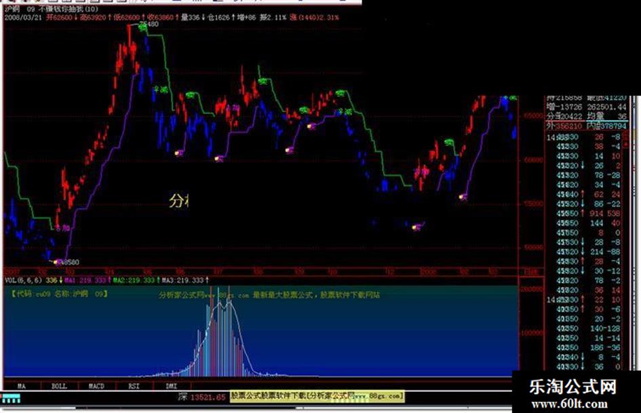Click the 不赚钱你抽我(10) formula title
641x413 pixels.
coord(69,9)
